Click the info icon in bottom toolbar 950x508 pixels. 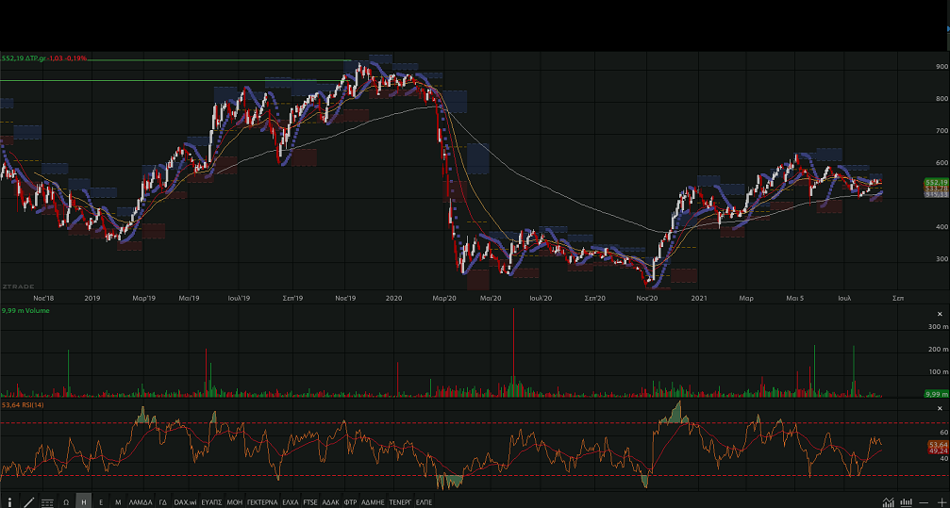[10, 502]
